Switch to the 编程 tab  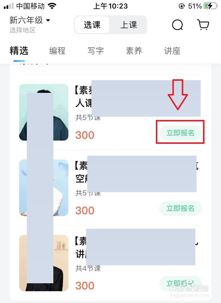tap(57, 51)
